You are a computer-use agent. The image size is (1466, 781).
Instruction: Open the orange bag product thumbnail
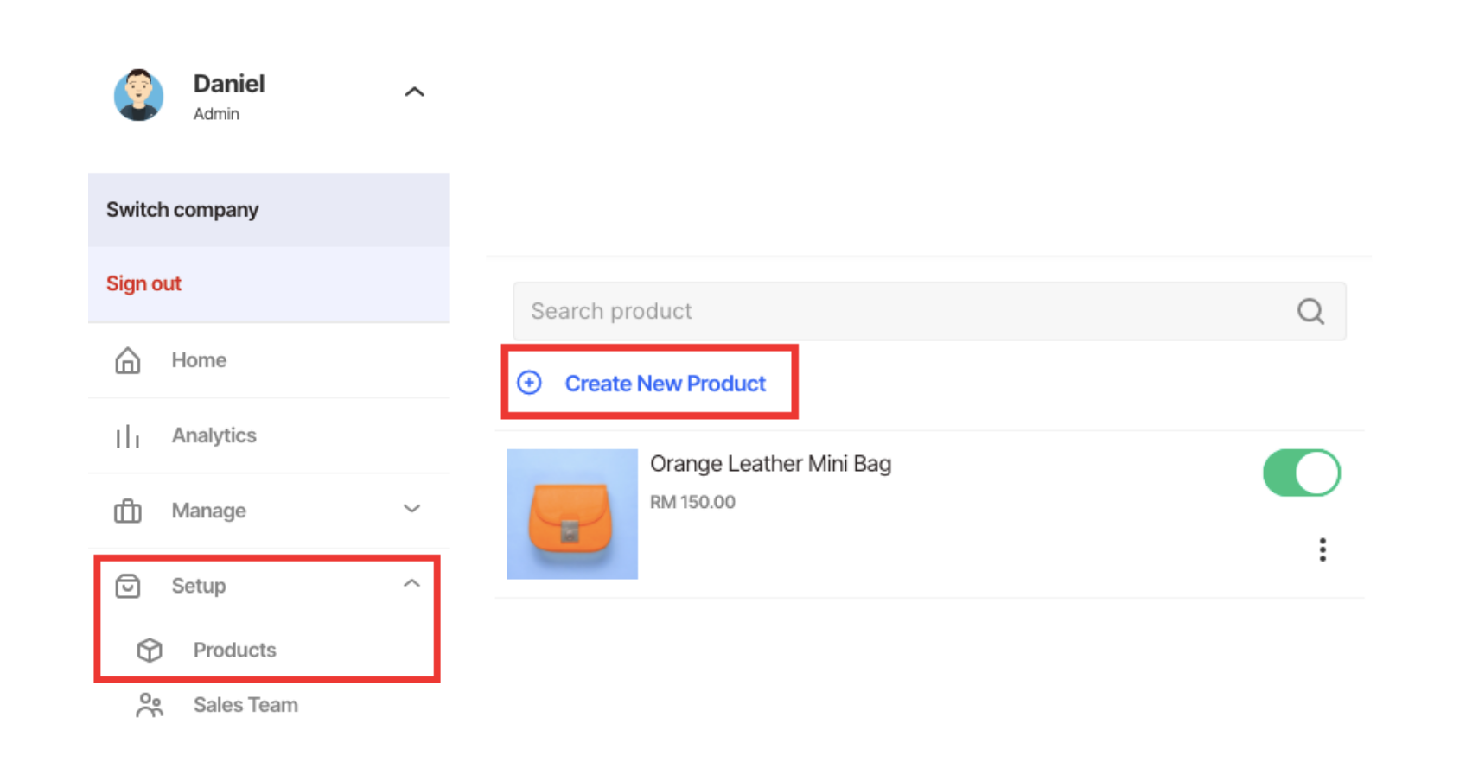coord(572,514)
